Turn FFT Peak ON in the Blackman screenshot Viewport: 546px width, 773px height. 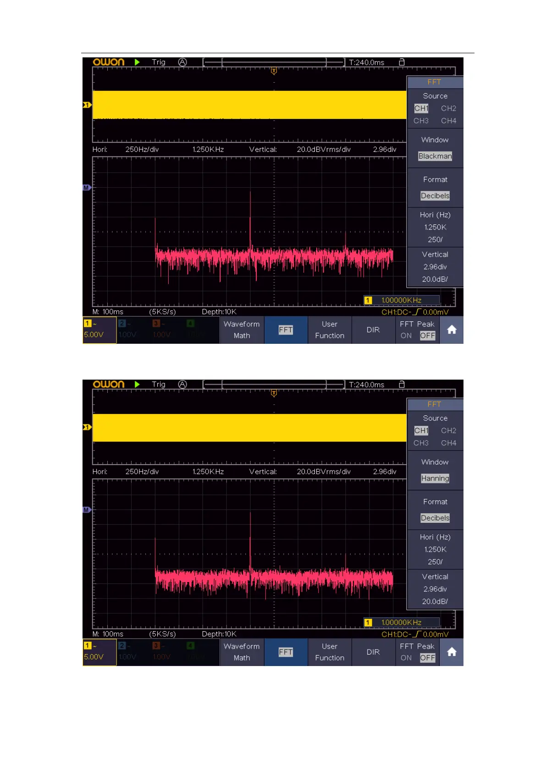[406, 336]
